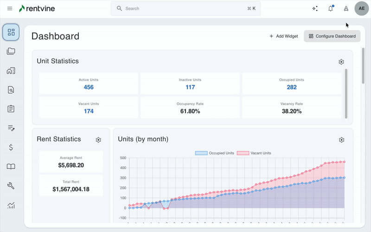371x232 pixels.
Task: Click the rocket icon in header
Action: click(345, 8)
